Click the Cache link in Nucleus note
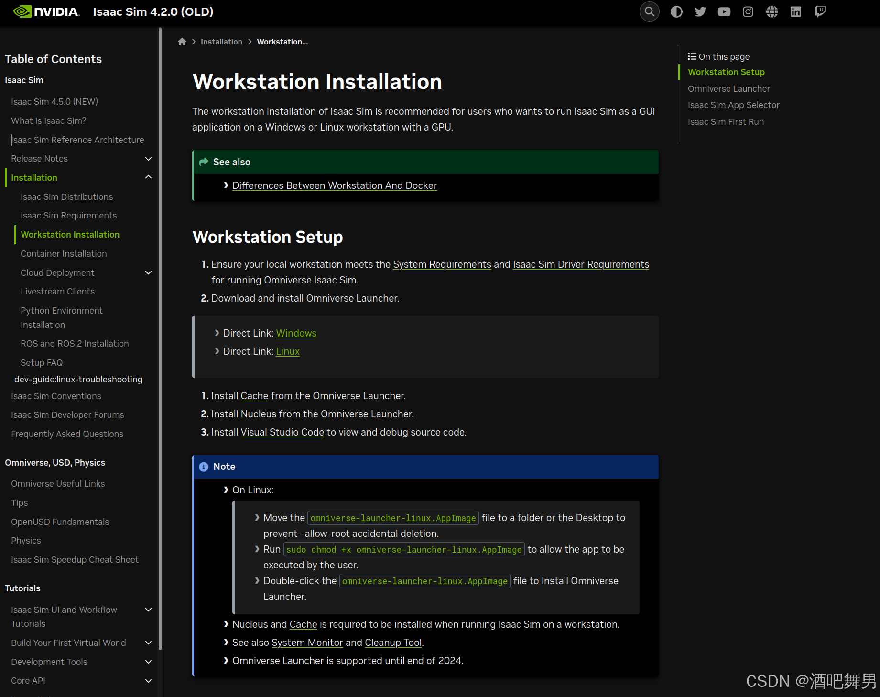This screenshot has width=880, height=697. click(x=303, y=624)
